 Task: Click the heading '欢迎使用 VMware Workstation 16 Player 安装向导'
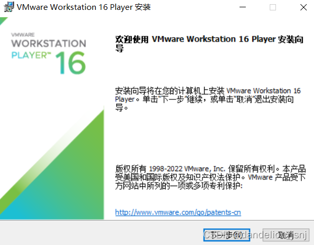(x=209, y=43)
